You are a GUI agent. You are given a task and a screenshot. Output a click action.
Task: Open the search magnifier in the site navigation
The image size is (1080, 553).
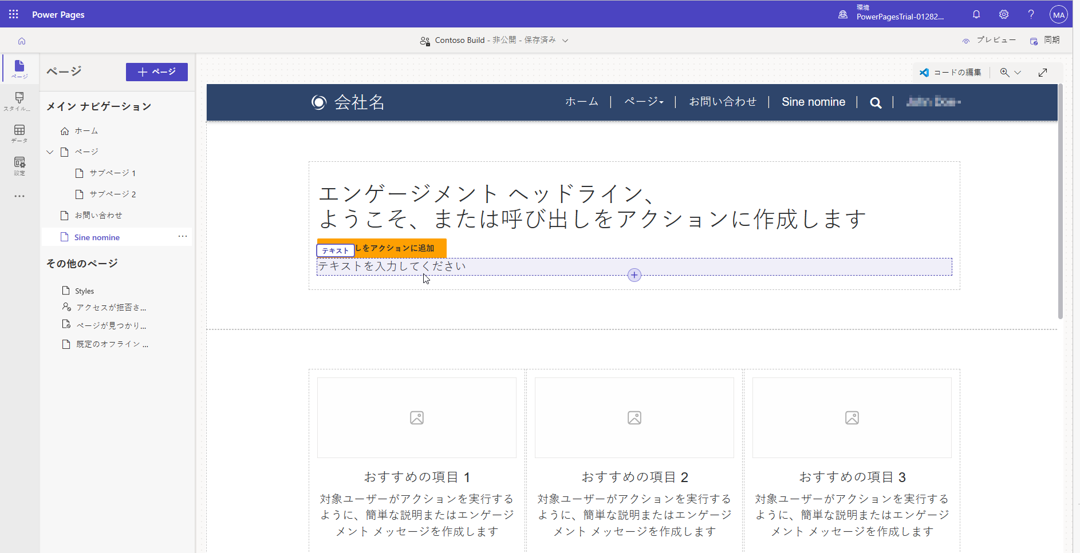click(x=876, y=102)
